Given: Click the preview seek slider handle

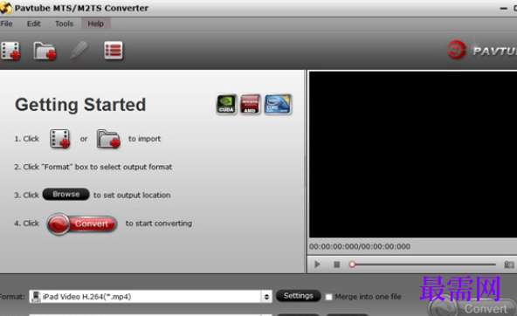Looking at the screenshot, I should click(x=352, y=264).
